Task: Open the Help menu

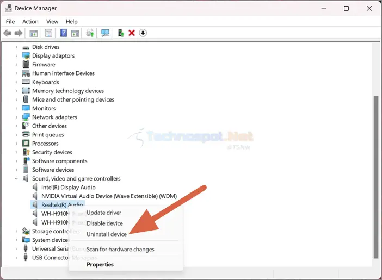Action: pyautogui.click(x=72, y=22)
